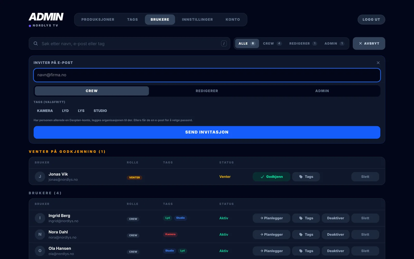Toggle the LYD tag
Viewport: 414px width, 259px height.
(x=65, y=111)
